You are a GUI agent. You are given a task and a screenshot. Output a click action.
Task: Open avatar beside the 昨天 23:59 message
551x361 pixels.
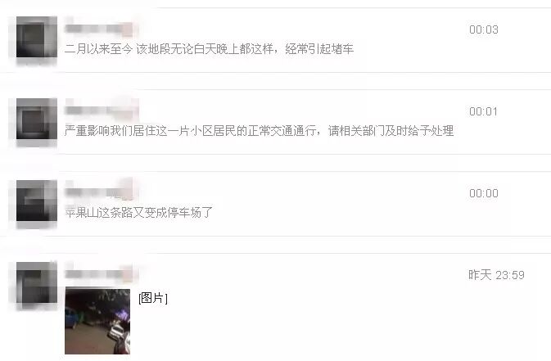point(37,282)
